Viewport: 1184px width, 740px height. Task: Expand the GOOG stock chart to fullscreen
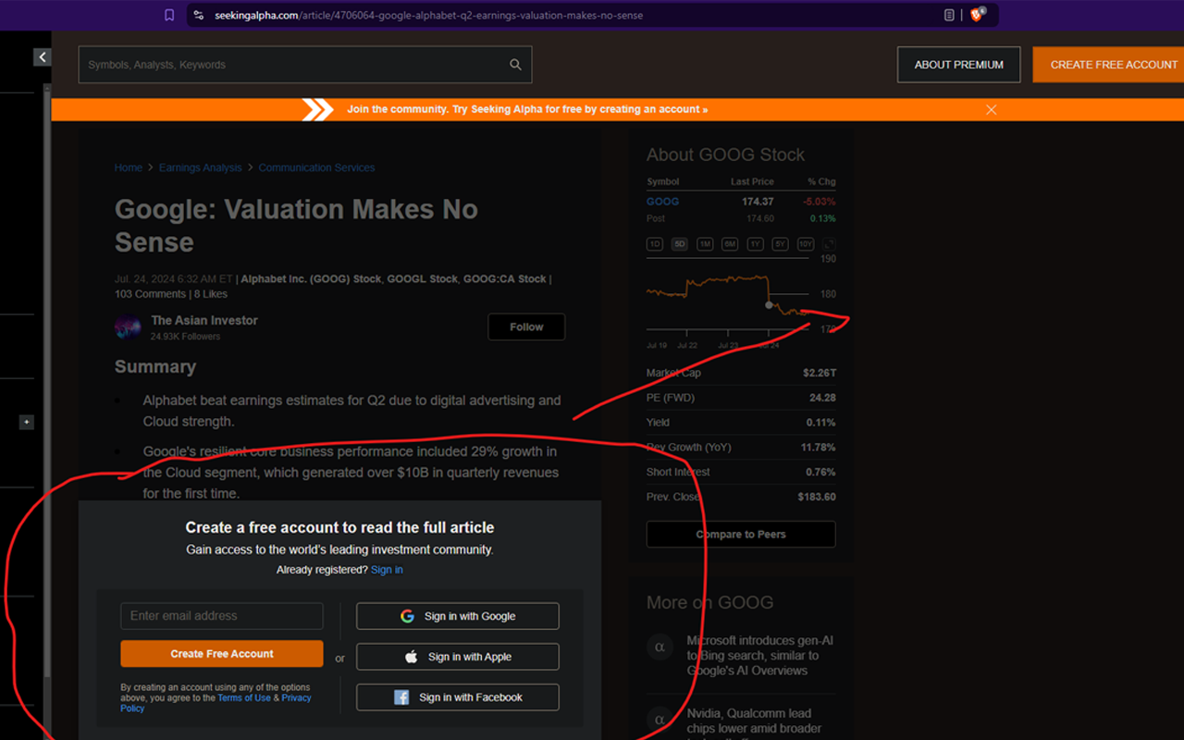pyautogui.click(x=826, y=243)
